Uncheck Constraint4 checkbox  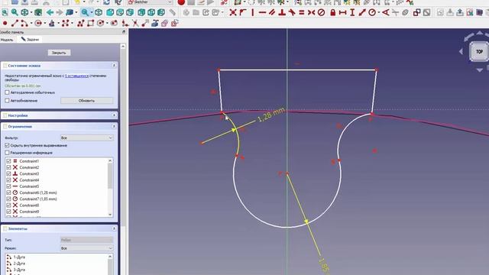pos(8,180)
